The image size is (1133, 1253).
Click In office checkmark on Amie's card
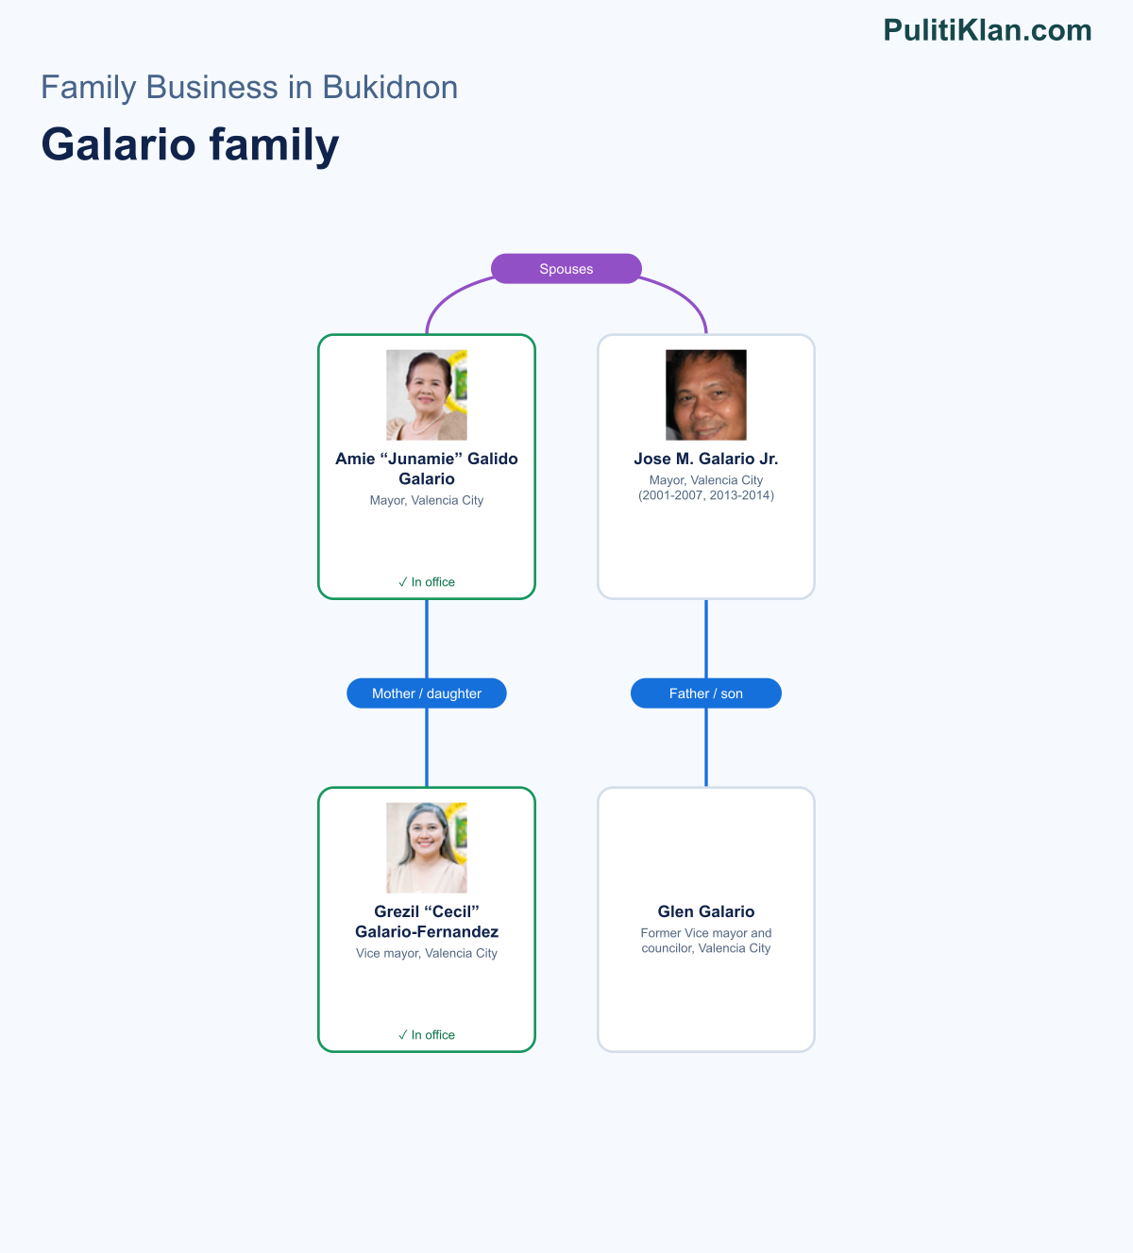tap(427, 582)
